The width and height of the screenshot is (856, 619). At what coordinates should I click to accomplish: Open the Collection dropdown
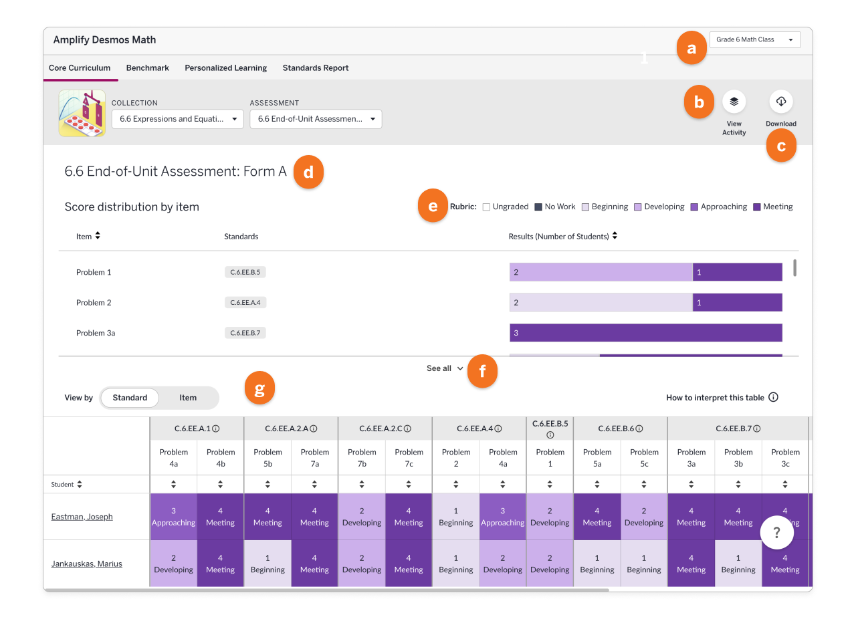click(178, 119)
